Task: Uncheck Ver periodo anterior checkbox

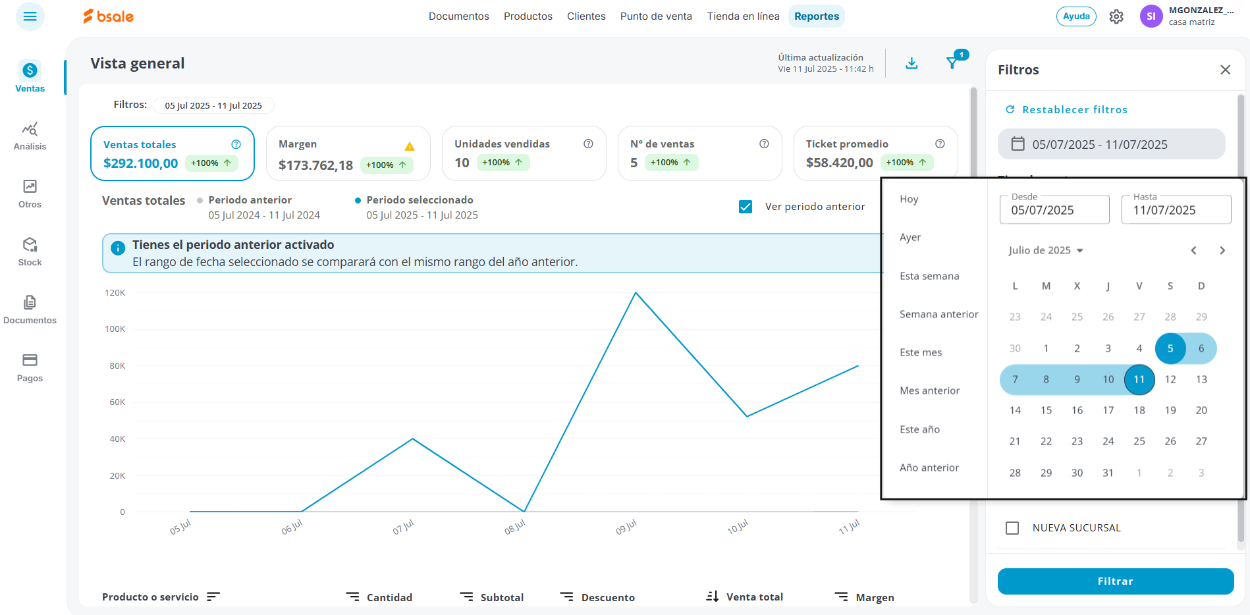Action: click(746, 207)
